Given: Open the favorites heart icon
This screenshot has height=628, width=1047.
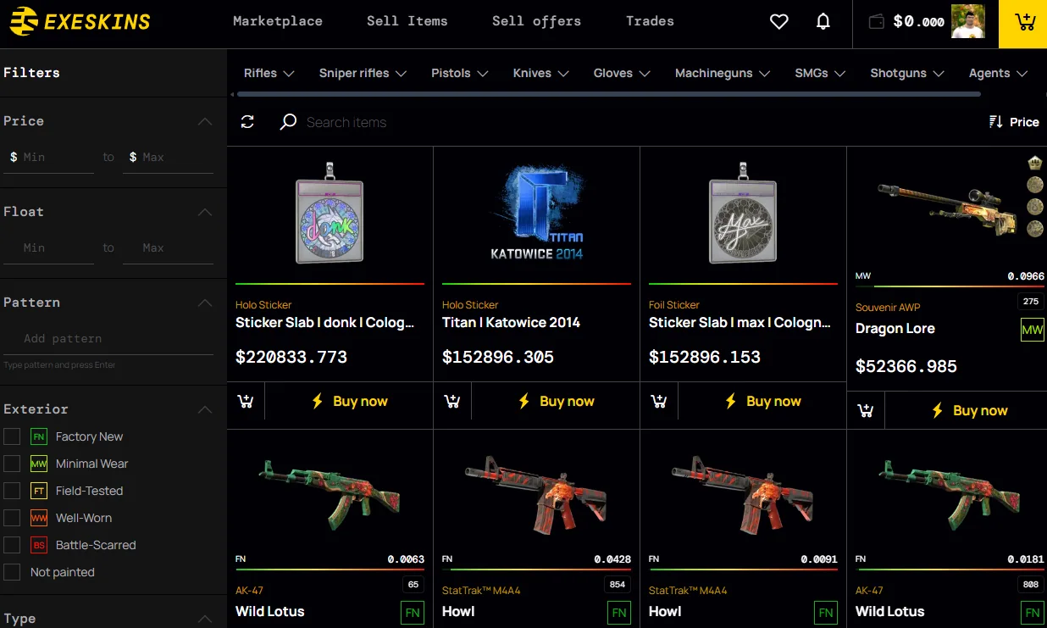Looking at the screenshot, I should click(x=778, y=22).
